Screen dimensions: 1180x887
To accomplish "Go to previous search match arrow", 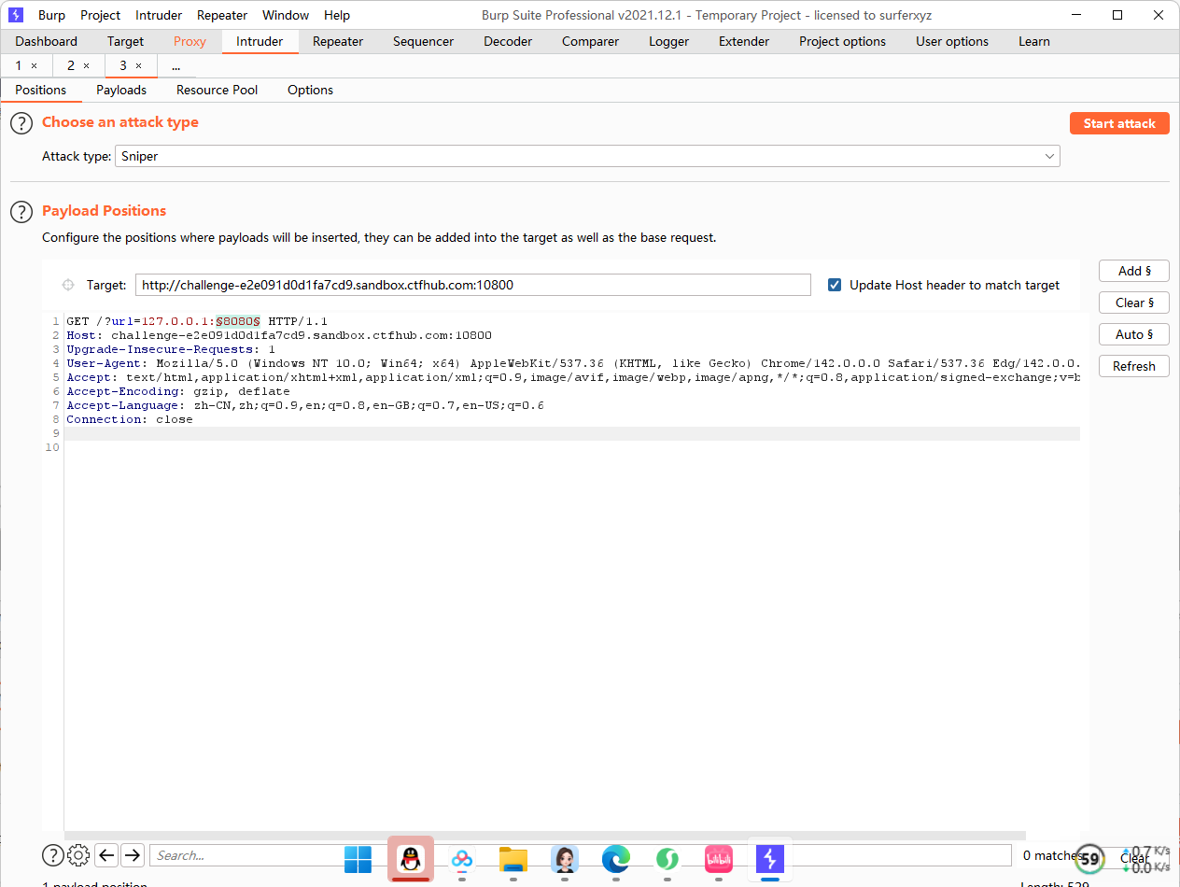I will [x=106, y=855].
